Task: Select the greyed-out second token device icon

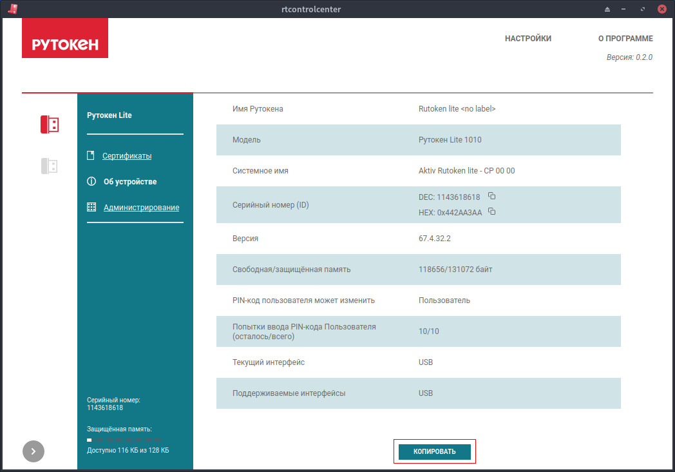Action: (50, 166)
